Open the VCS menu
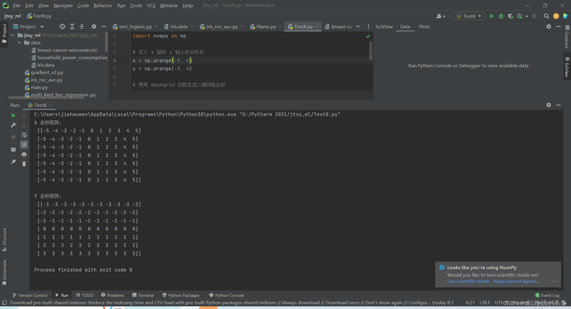Viewport: 571px width, 309px height. coord(151,5)
